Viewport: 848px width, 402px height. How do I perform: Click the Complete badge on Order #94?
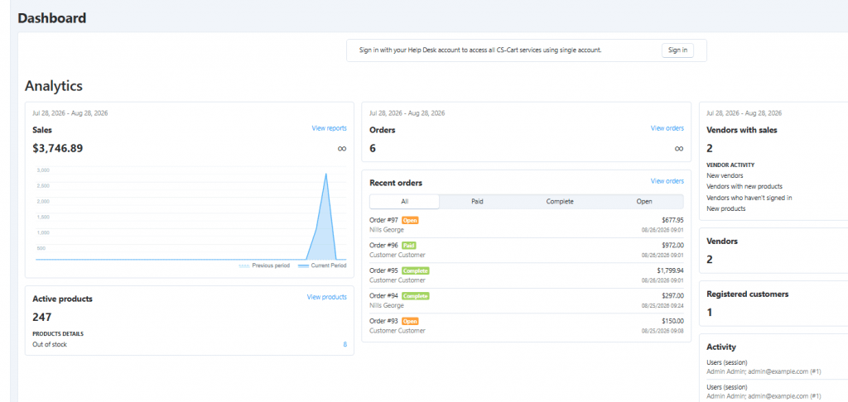(416, 296)
